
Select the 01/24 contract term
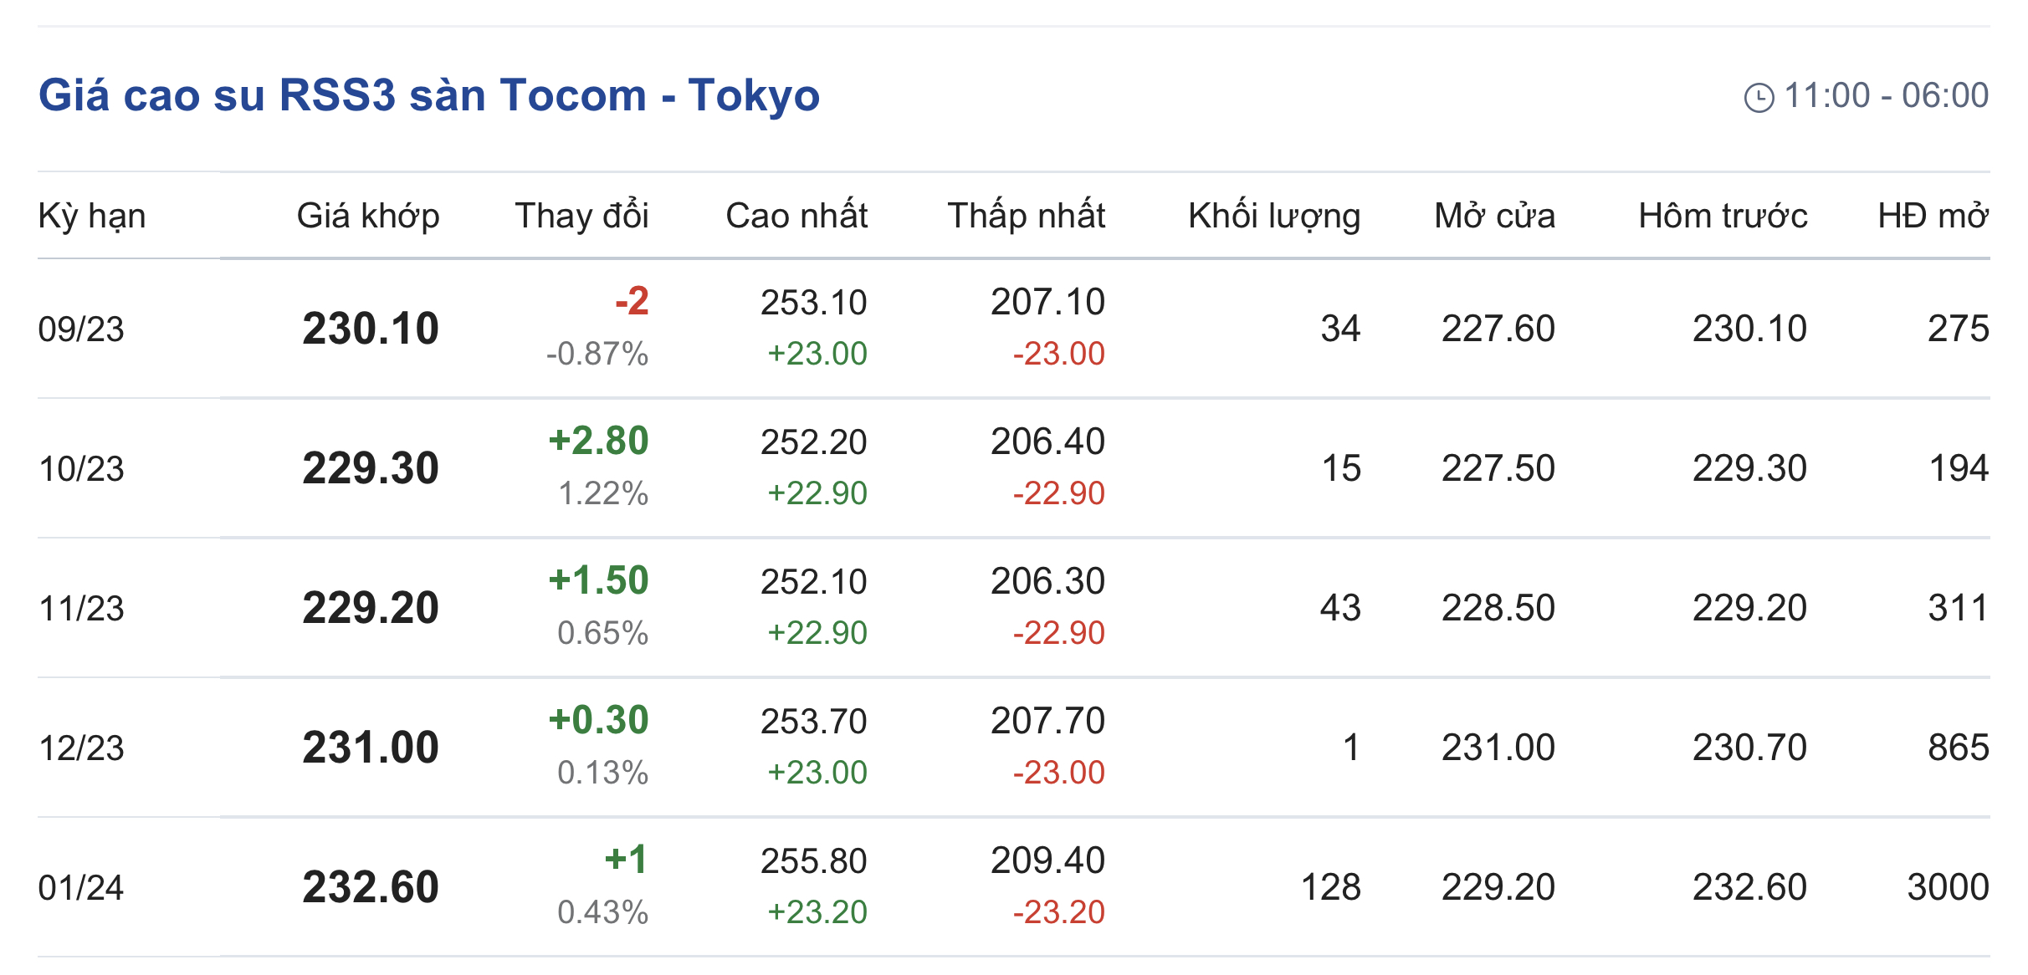[x=81, y=887]
